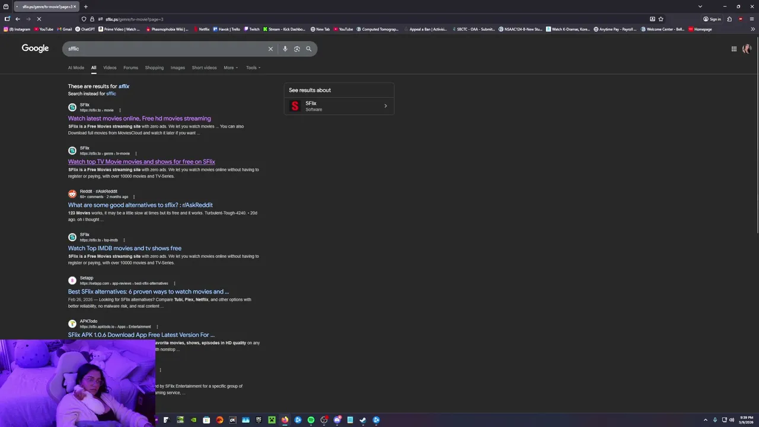
Task: Show more bookmarks overflow chevron
Action: click(752, 29)
